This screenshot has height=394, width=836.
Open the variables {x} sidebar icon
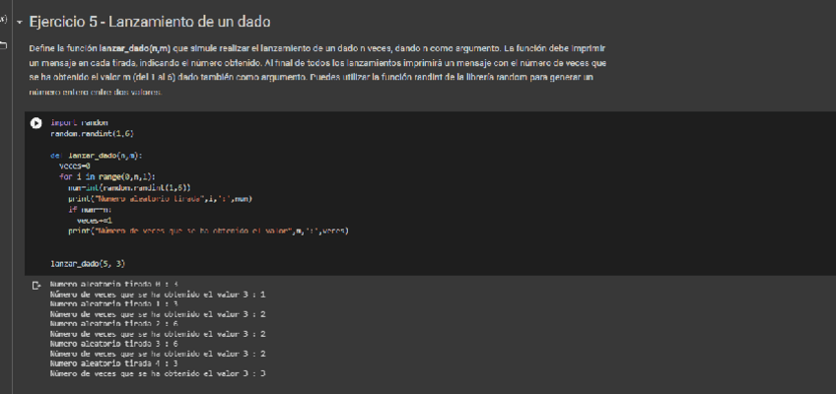(4, 20)
